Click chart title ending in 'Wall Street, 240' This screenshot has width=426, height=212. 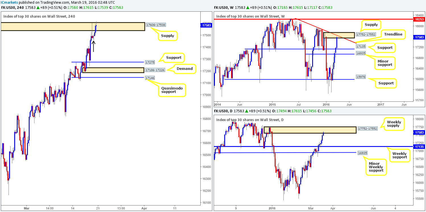tap(39, 16)
